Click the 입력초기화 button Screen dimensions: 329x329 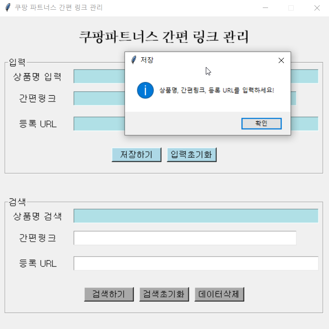pyautogui.click(x=192, y=155)
